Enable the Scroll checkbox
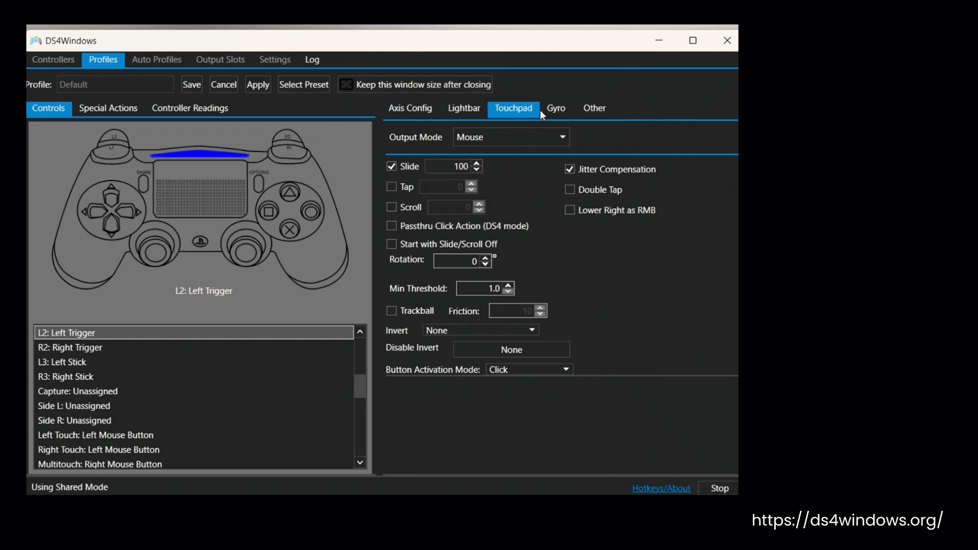This screenshot has width=978, height=550. click(x=391, y=207)
